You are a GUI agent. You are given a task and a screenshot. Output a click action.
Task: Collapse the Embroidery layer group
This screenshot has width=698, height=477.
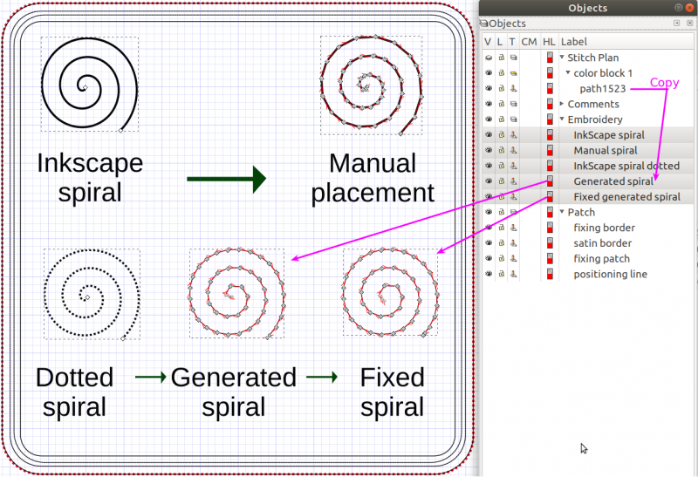563,119
